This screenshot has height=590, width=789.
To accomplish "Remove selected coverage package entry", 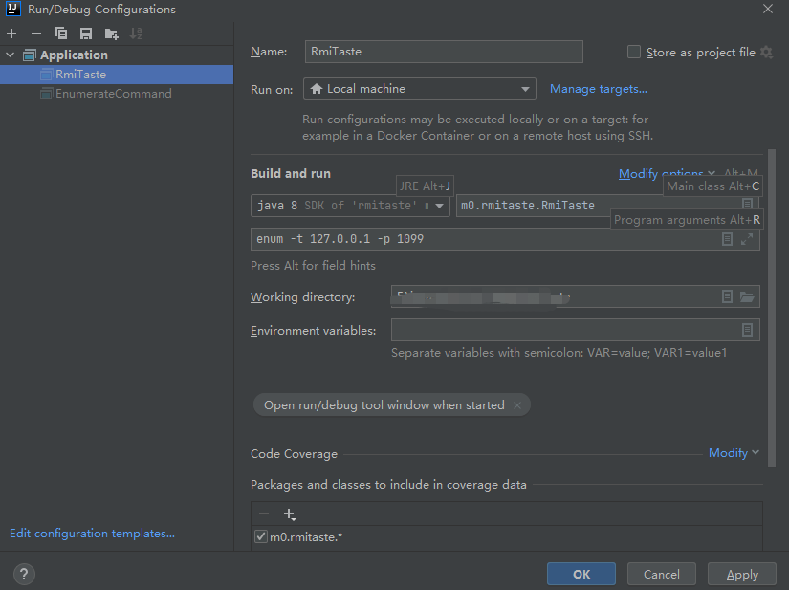I will [x=264, y=514].
